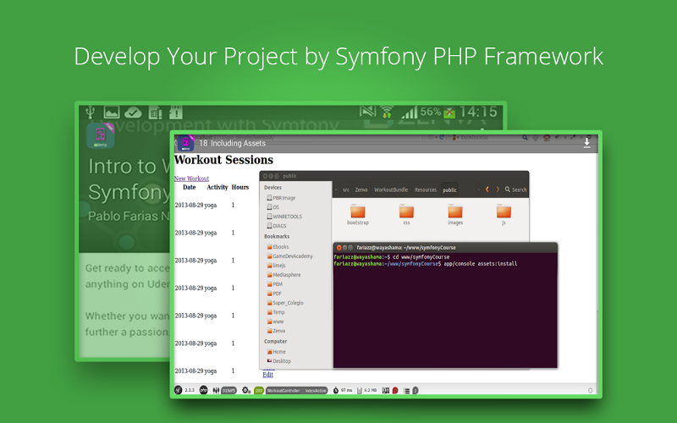Select the Zenva breadcrumb tab
677x423 pixels.
click(361, 190)
